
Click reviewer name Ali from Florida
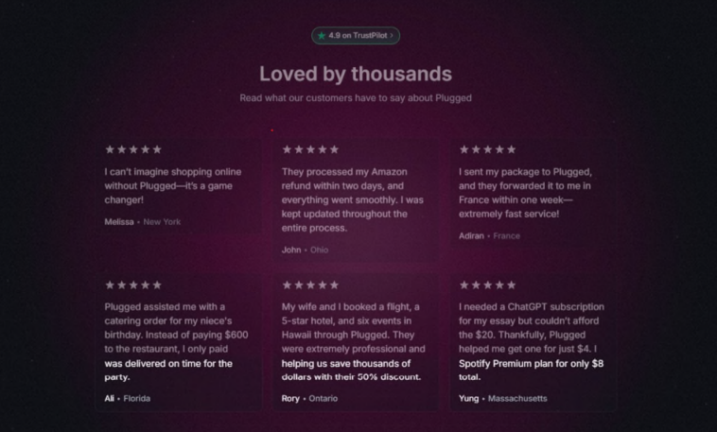click(111, 398)
